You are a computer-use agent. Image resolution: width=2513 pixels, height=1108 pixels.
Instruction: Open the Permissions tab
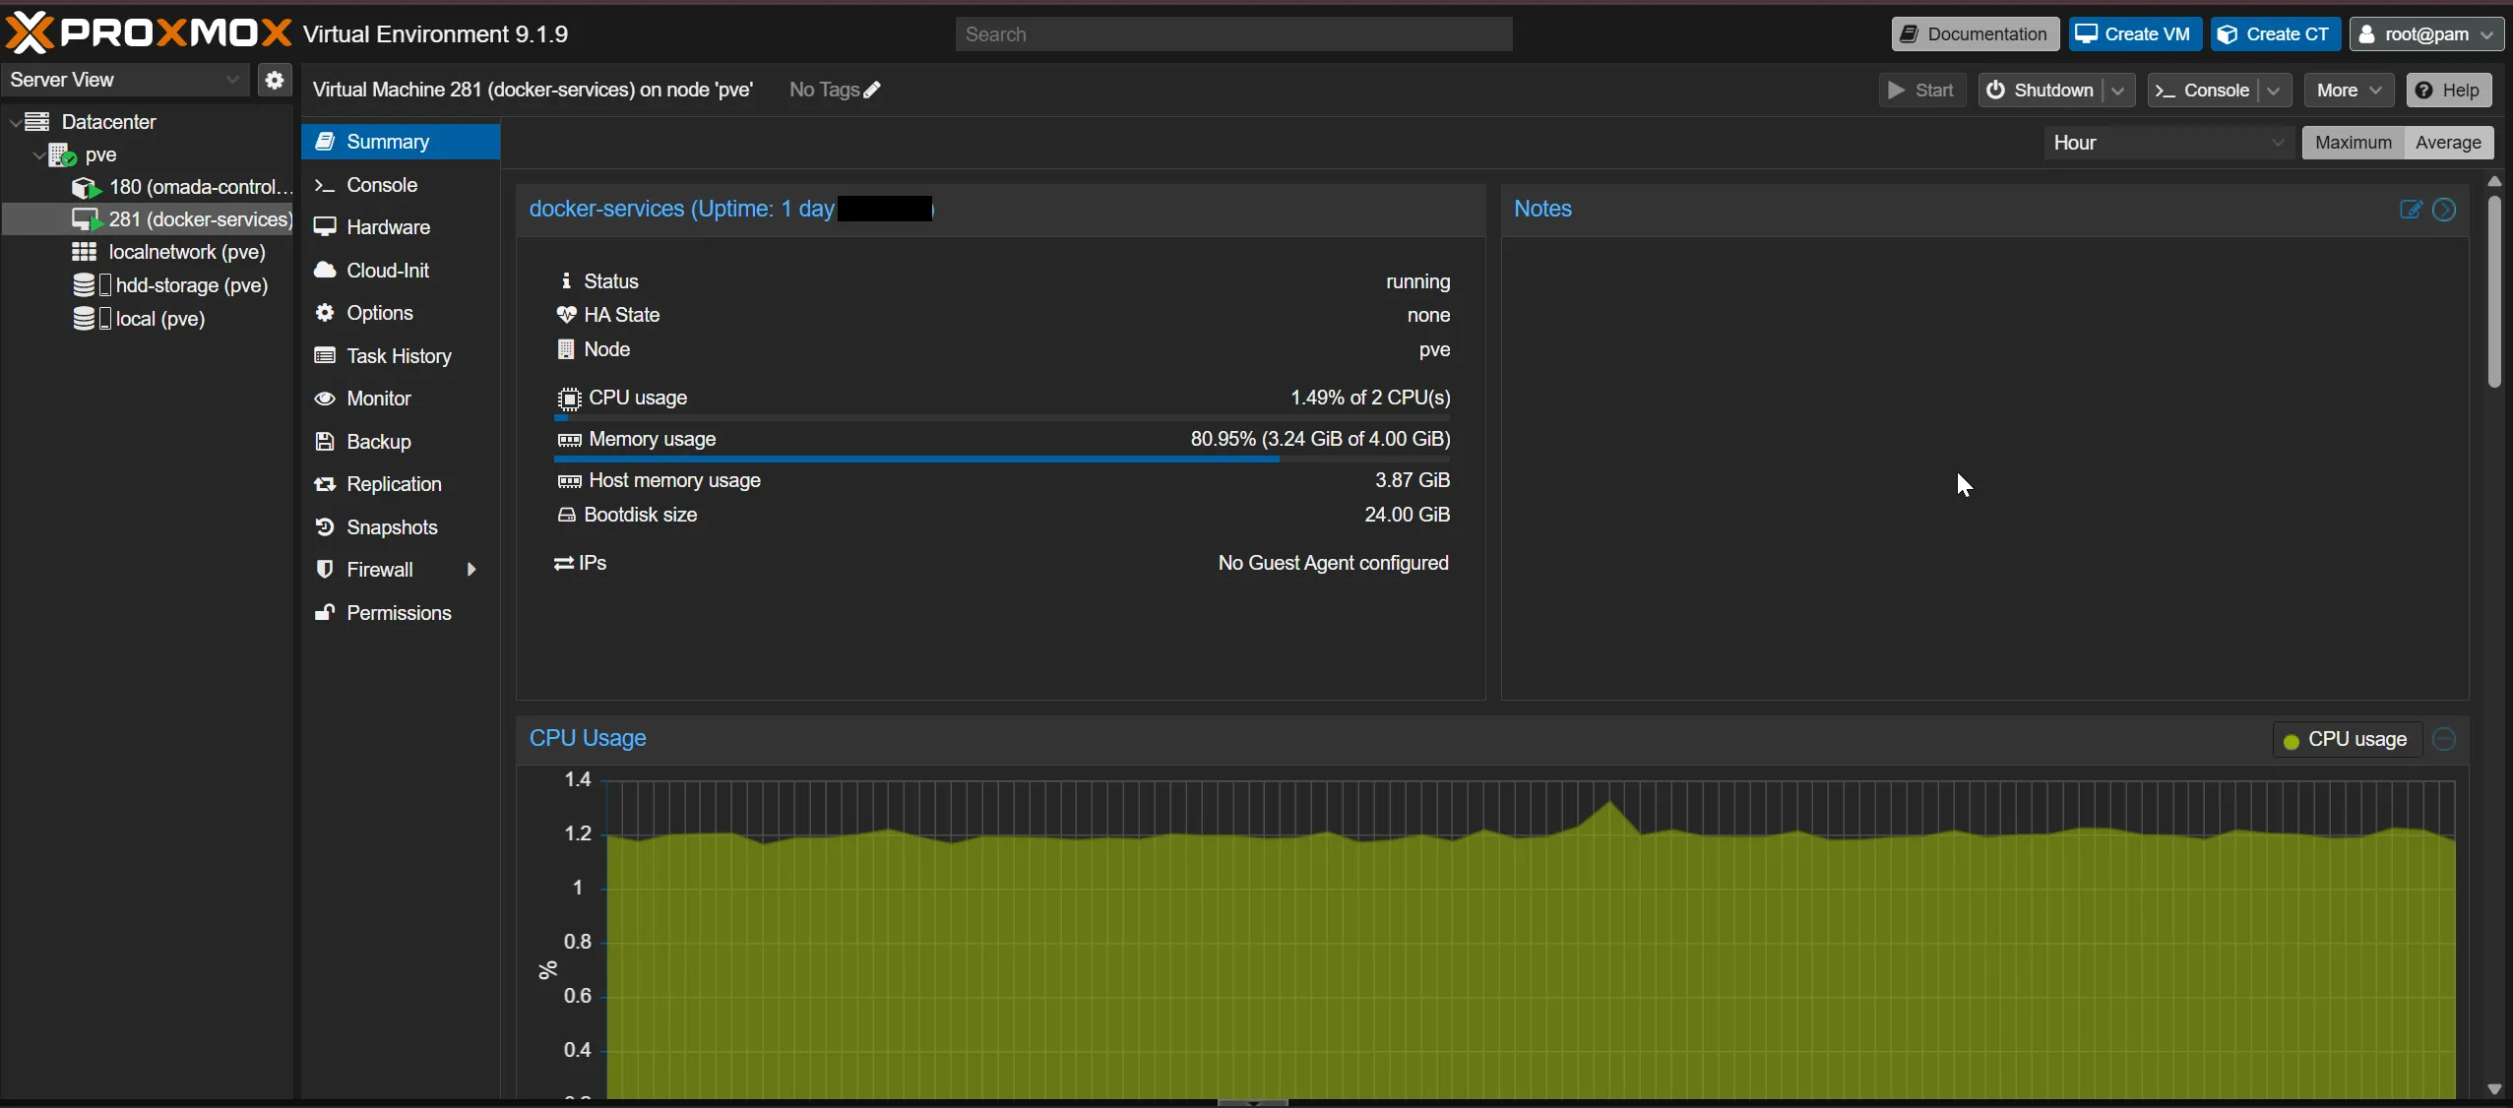coord(401,613)
